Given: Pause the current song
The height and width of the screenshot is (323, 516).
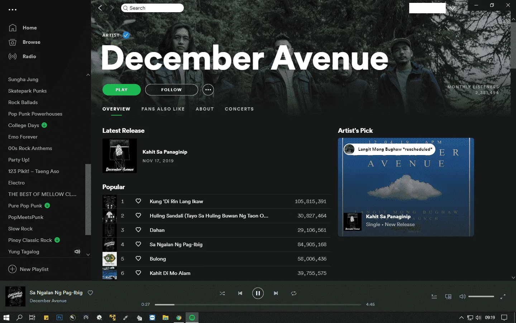Looking at the screenshot, I should tap(258, 293).
